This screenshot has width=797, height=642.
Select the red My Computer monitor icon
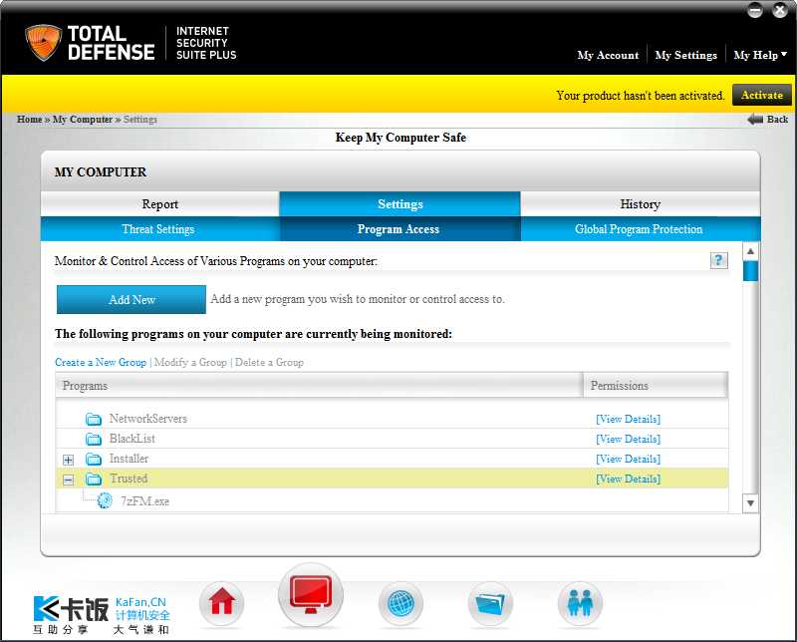[x=311, y=595]
